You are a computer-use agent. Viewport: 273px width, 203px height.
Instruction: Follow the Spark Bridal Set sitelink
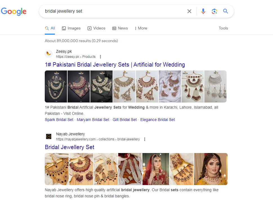59,120
